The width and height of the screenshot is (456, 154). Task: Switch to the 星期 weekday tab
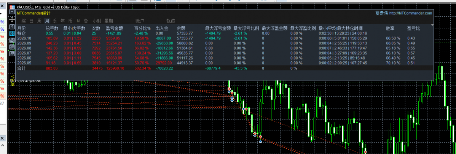[109, 21]
